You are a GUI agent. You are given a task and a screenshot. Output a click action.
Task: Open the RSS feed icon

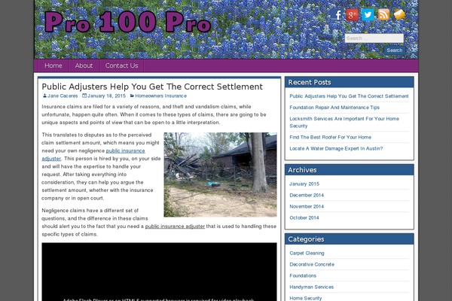coord(383,14)
